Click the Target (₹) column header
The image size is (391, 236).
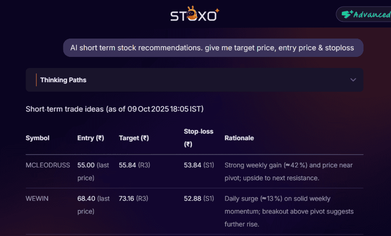coord(134,138)
